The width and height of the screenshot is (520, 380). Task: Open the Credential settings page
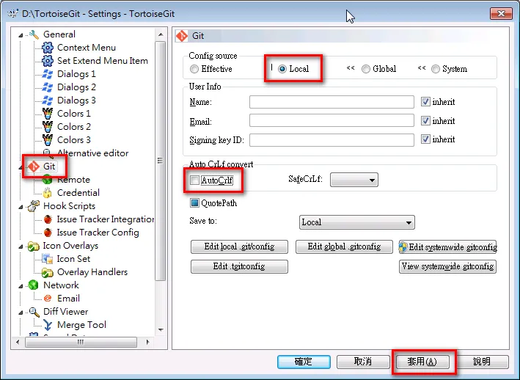78,193
